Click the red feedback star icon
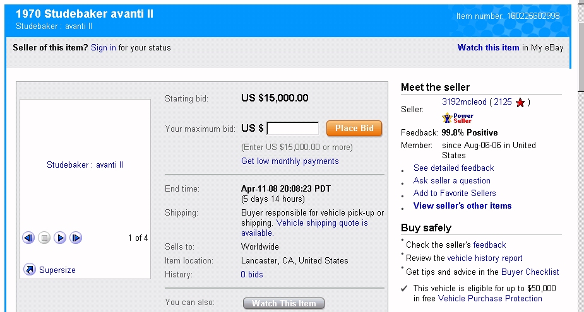584x312 pixels. tap(520, 102)
